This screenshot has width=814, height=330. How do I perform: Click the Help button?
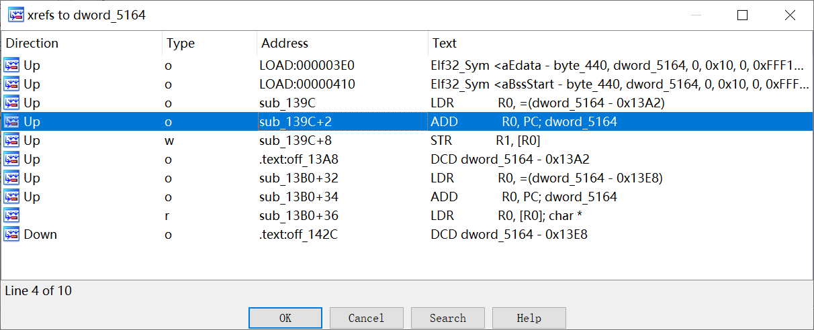[x=529, y=318]
